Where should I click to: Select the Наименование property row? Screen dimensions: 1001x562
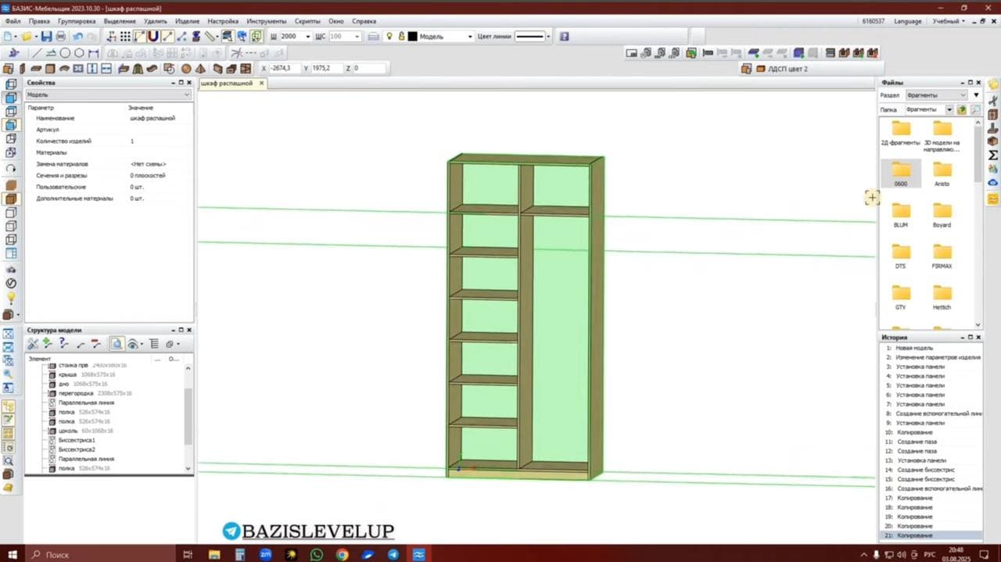[109, 118]
